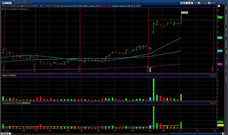The height and width of the screenshot is (135, 228).
Task: Click the Studies flask icon
Action: [x=209, y=3]
